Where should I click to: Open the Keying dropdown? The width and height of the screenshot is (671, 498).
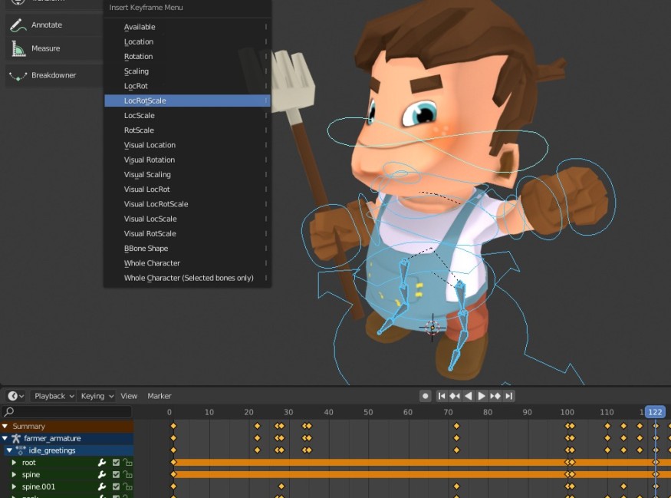coord(97,396)
